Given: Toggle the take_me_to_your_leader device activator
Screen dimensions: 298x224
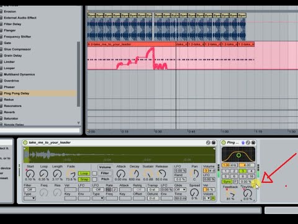Looking at the screenshot, I should point(25,142).
